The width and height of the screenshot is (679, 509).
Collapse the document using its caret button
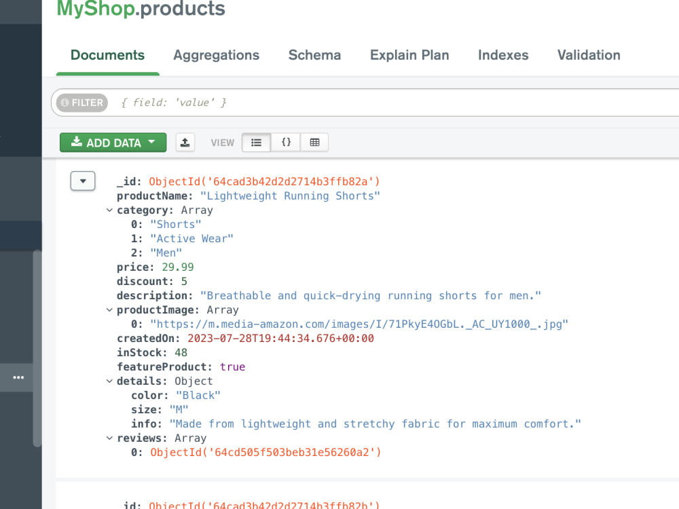click(x=82, y=181)
